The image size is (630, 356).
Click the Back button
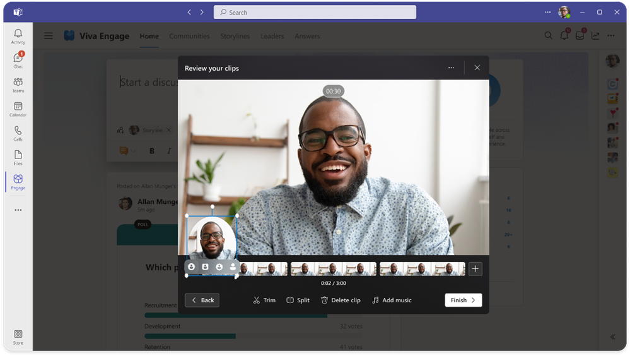(202, 300)
